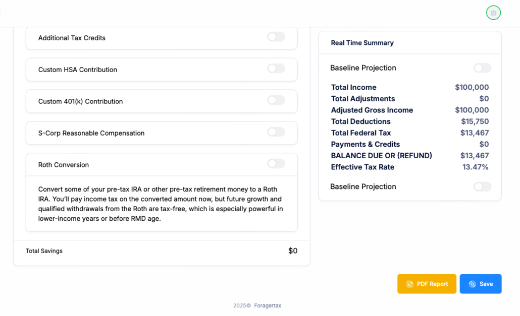Click the Total Savings $0 amount
Screen dimensions: 520x316
click(x=293, y=251)
